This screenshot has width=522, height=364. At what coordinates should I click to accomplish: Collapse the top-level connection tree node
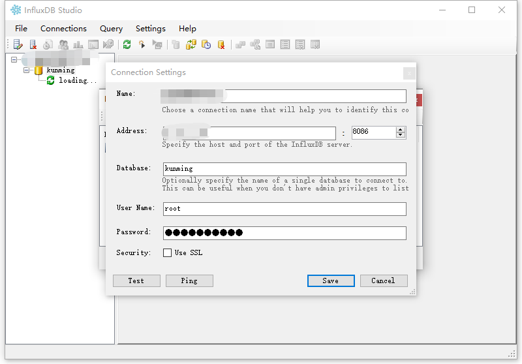(14, 60)
